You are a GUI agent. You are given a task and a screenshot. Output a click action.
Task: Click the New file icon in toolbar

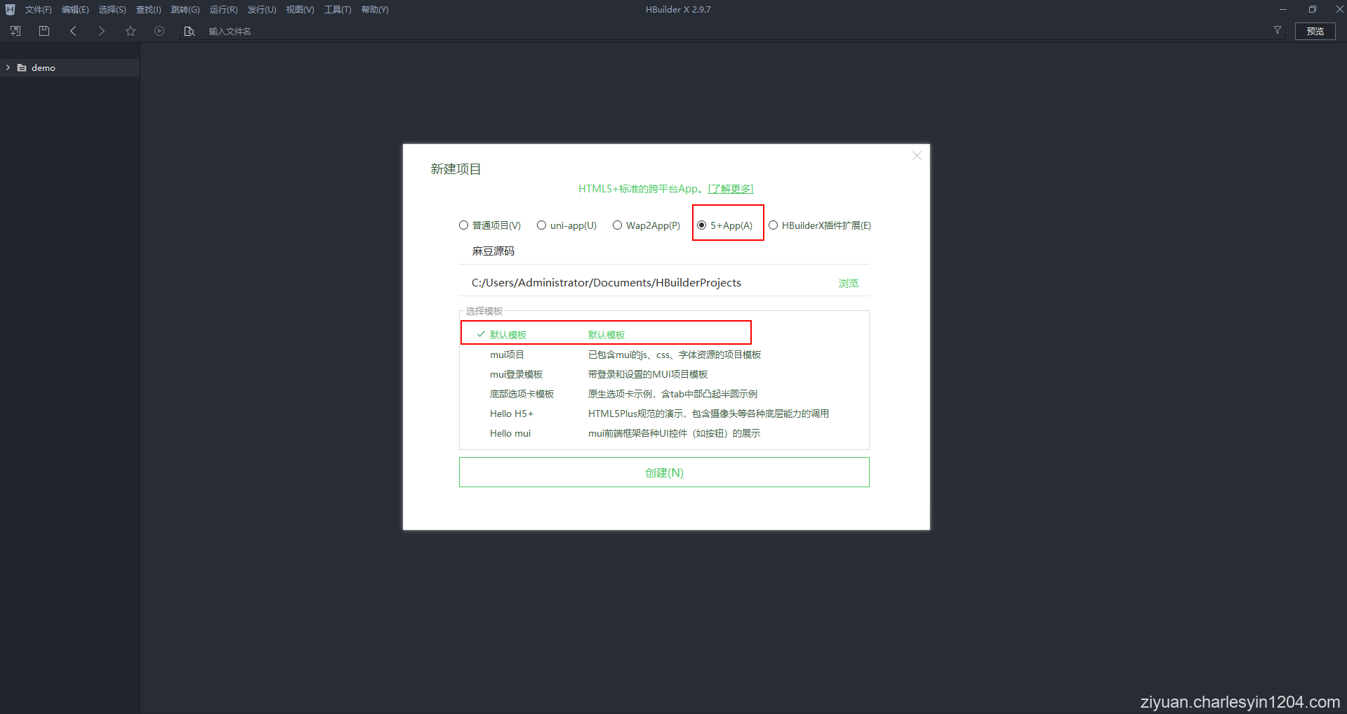pyautogui.click(x=14, y=31)
